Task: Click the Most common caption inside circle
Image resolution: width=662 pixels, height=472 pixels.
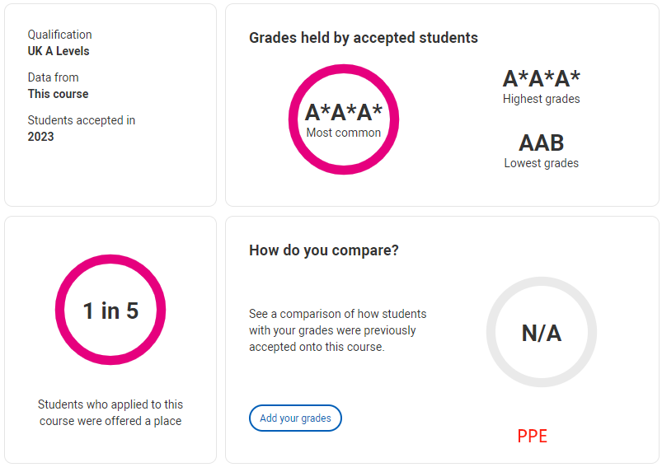Action: (x=344, y=133)
